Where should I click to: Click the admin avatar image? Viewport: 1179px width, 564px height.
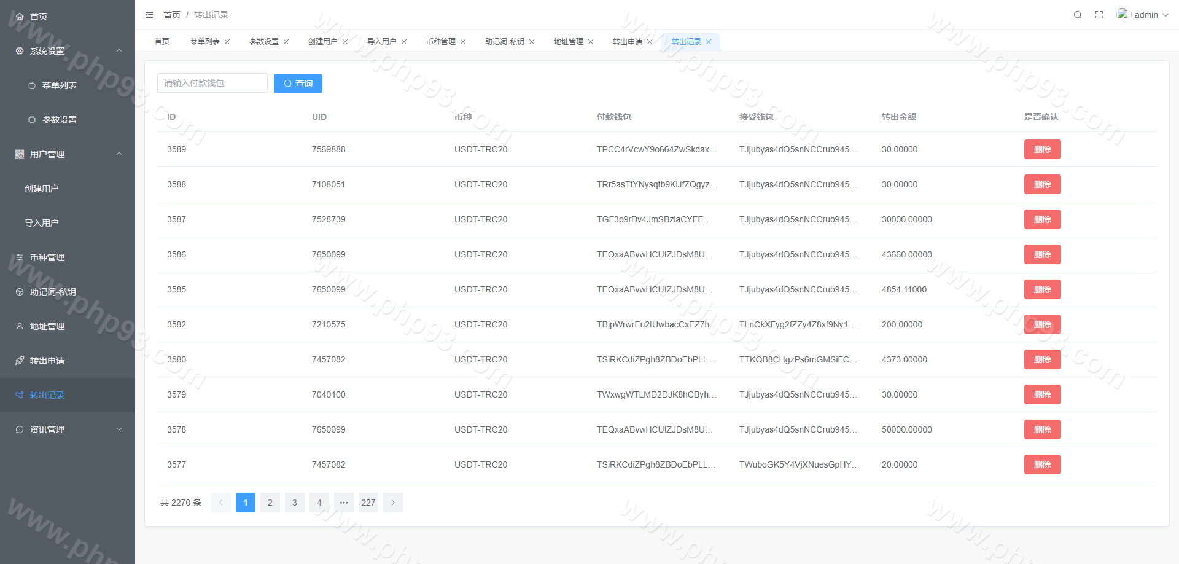[x=1123, y=14]
